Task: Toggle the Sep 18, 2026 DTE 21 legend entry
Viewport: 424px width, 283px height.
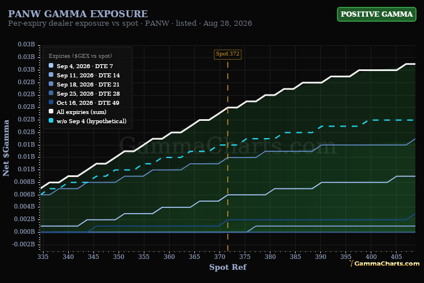Action: (84, 84)
